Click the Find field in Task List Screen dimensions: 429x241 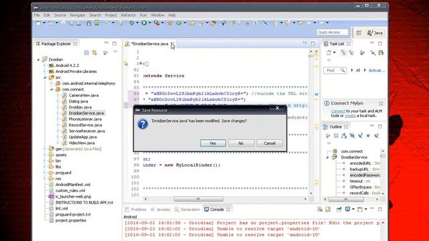pos(334,70)
